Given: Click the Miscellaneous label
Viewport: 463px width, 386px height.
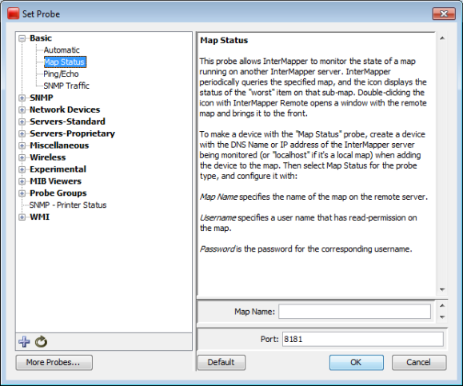Looking at the screenshot, I should point(59,145).
